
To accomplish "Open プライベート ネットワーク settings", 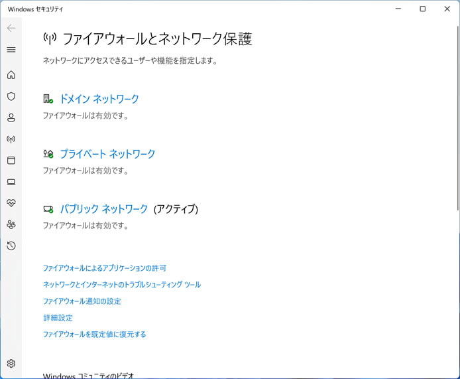I will [x=107, y=154].
